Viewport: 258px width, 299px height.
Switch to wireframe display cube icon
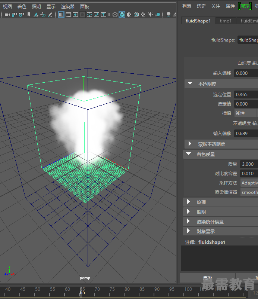click(115, 15)
